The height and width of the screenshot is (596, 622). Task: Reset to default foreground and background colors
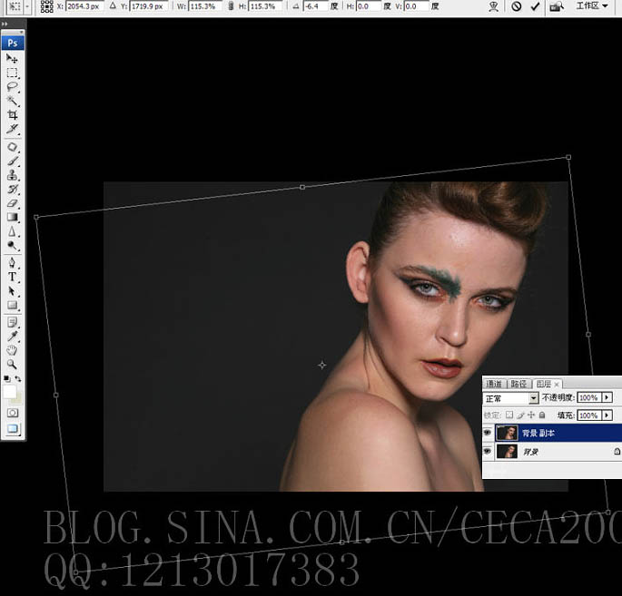(6, 379)
